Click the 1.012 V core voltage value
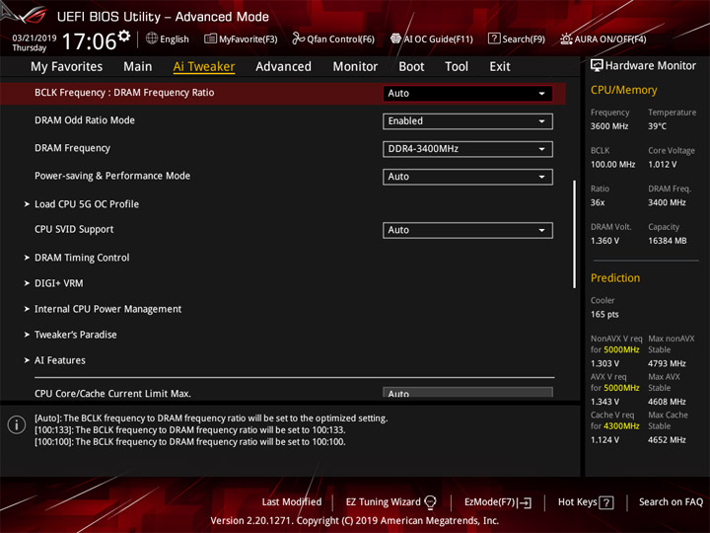 [x=662, y=165]
